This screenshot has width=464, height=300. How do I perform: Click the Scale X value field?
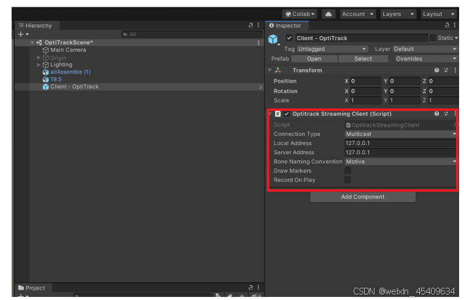point(366,100)
